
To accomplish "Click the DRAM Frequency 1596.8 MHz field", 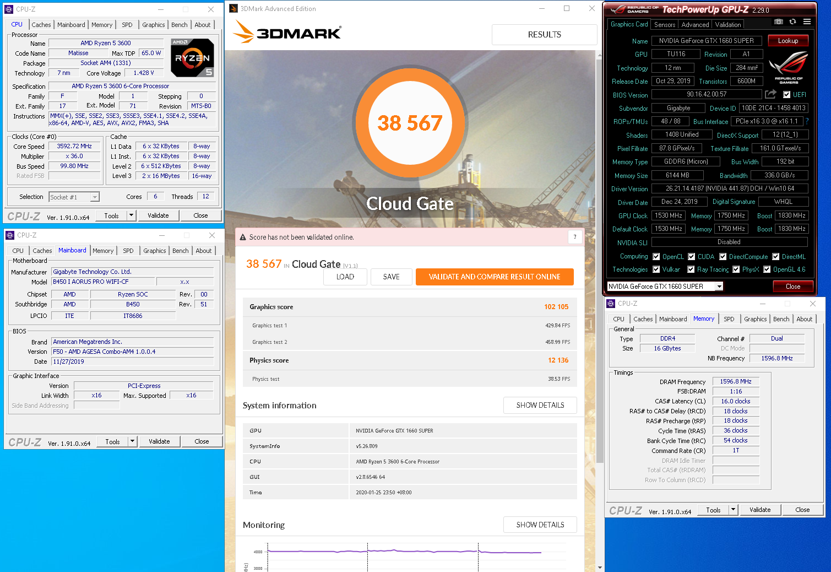I will coord(736,381).
